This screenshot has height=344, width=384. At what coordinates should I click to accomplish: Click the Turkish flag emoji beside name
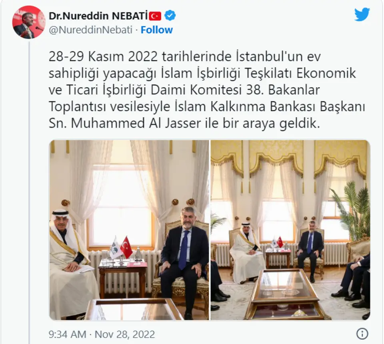tap(155, 16)
